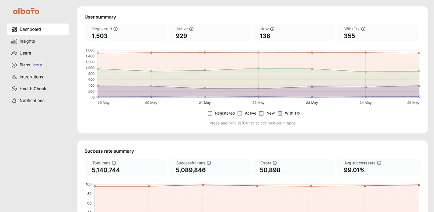Click the 23 May axis label
Image resolution: width=434 pixels, height=212 pixels.
312,103
